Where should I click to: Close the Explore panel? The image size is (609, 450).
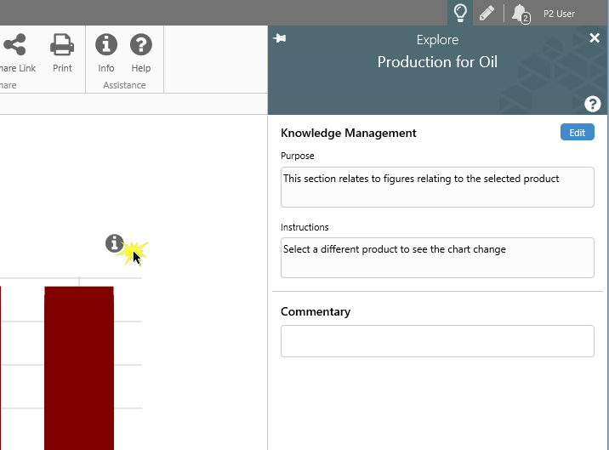(x=595, y=38)
